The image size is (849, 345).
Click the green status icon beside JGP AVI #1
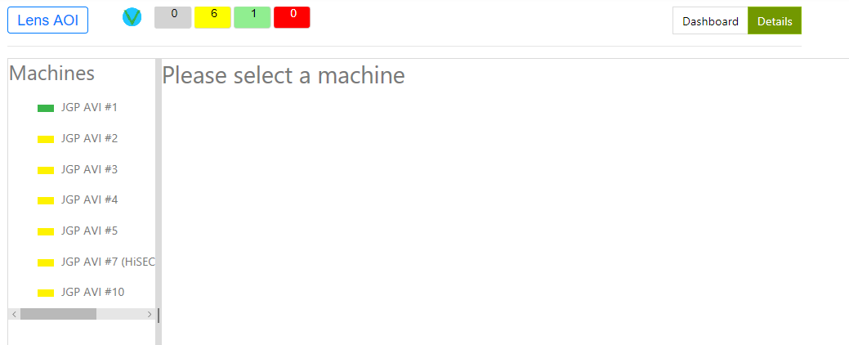pyautogui.click(x=46, y=108)
